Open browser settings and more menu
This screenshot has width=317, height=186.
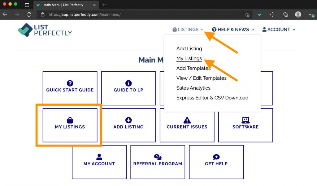pyautogui.click(x=311, y=15)
